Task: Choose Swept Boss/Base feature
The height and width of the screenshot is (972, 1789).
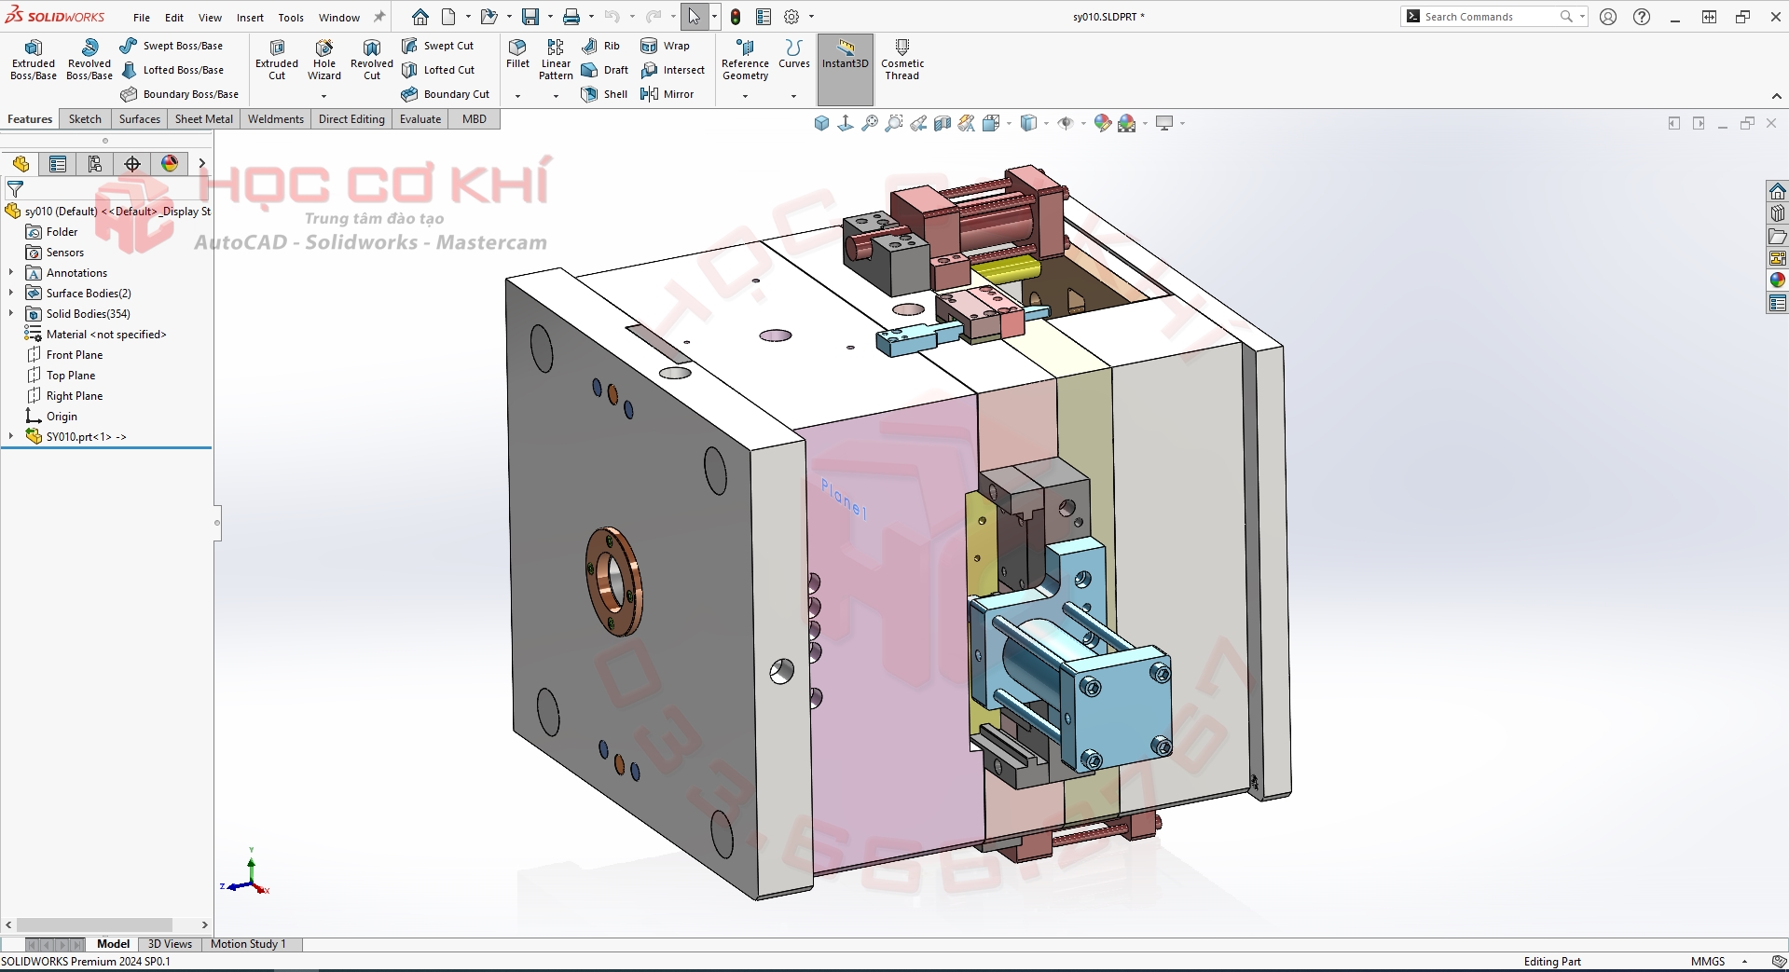Action: coord(172,46)
